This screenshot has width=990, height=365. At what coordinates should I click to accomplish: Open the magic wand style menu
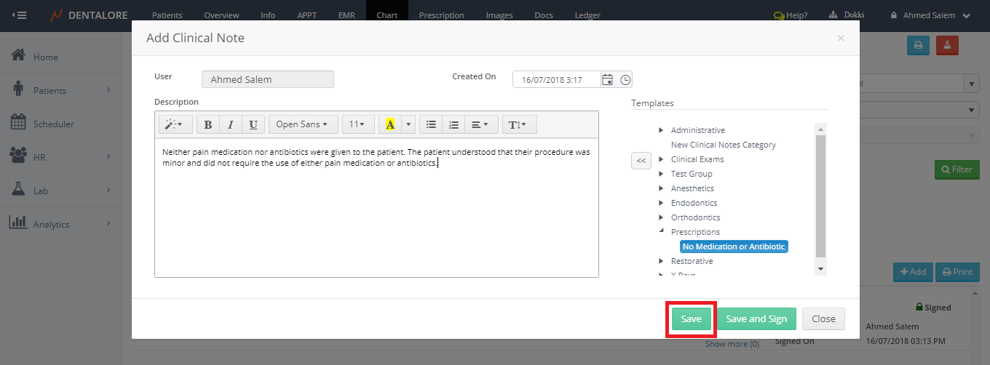tap(175, 124)
